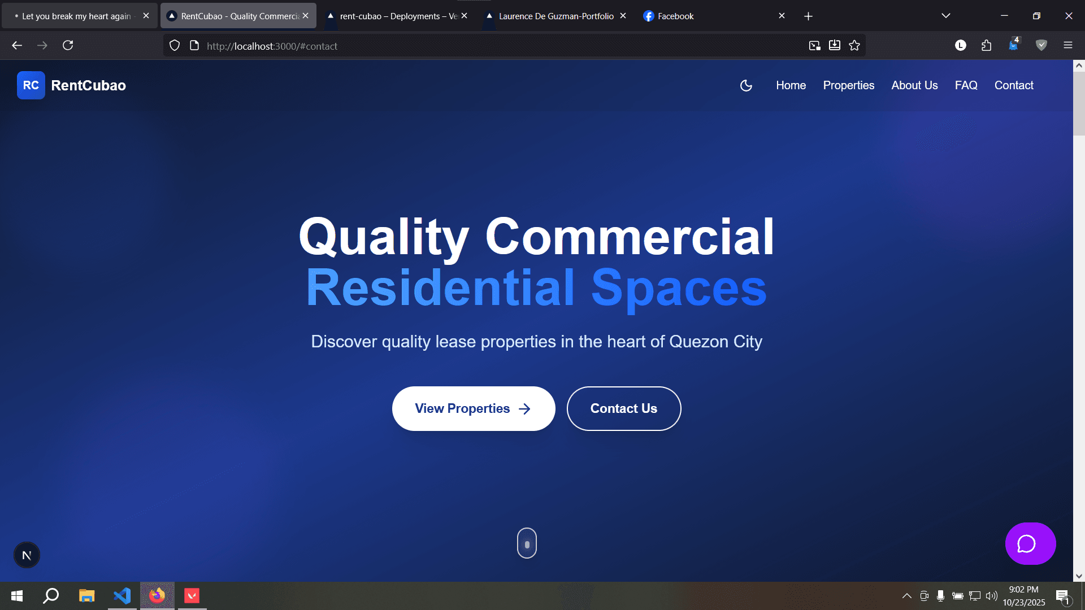Switch to the Facebook tab

pyautogui.click(x=675, y=16)
